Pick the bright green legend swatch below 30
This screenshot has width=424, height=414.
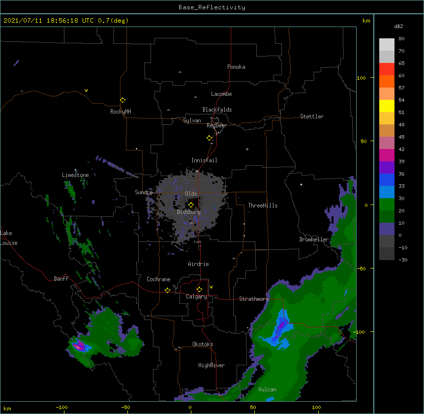387,205
